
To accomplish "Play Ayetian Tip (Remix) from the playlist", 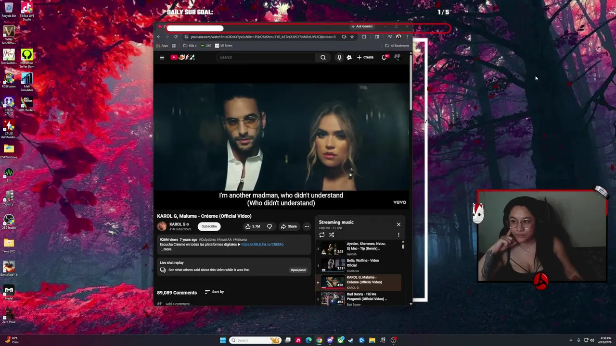I will pyautogui.click(x=359, y=248).
